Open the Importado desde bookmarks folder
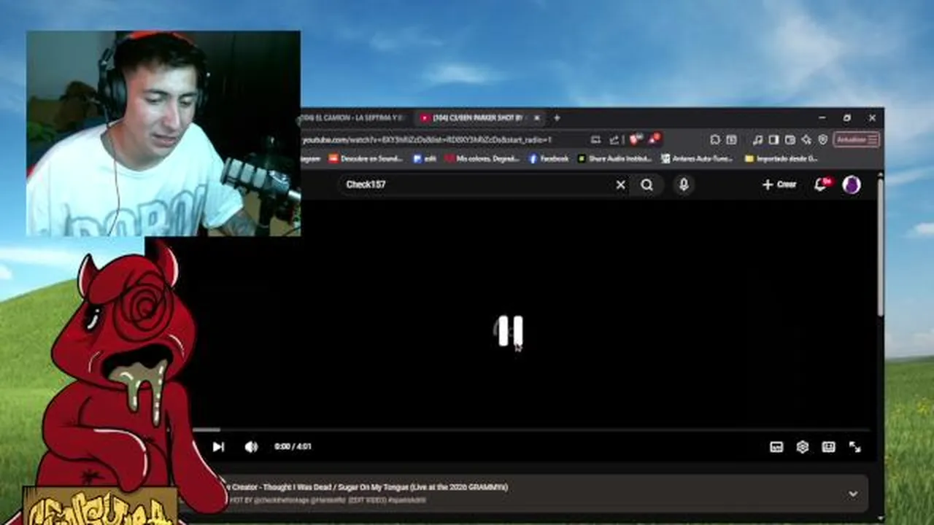The image size is (934, 525). pos(781,158)
